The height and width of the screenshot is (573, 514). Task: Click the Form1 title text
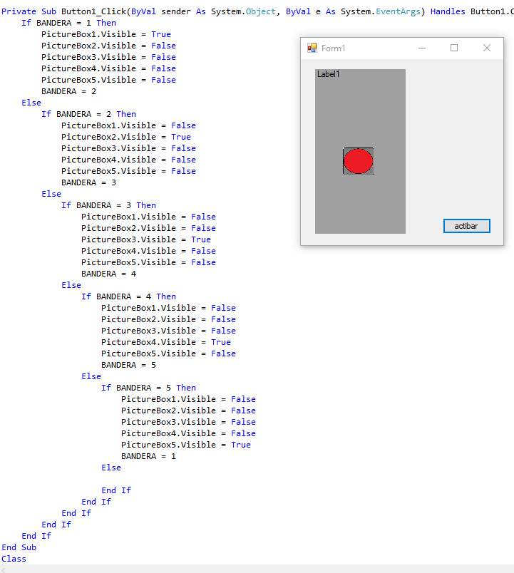[333, 48]
